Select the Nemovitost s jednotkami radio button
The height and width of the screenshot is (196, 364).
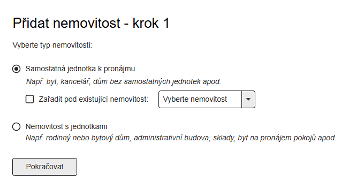click(x=16, y=127)
